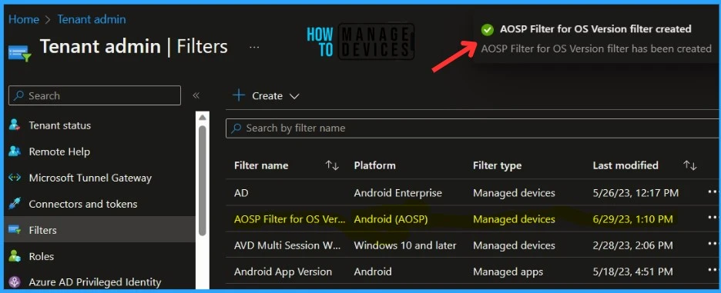721x293 pixels.
Task: Select Filters in sidebar
Action: [x=43, y=230]
